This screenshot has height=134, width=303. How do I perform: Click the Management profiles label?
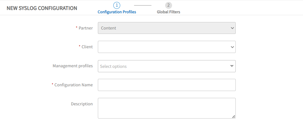[73, 66]
